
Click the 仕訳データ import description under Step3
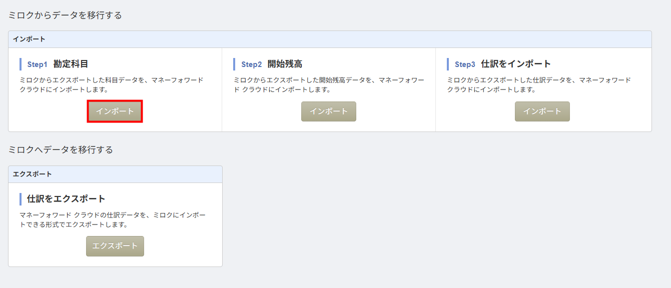point(539,84)
